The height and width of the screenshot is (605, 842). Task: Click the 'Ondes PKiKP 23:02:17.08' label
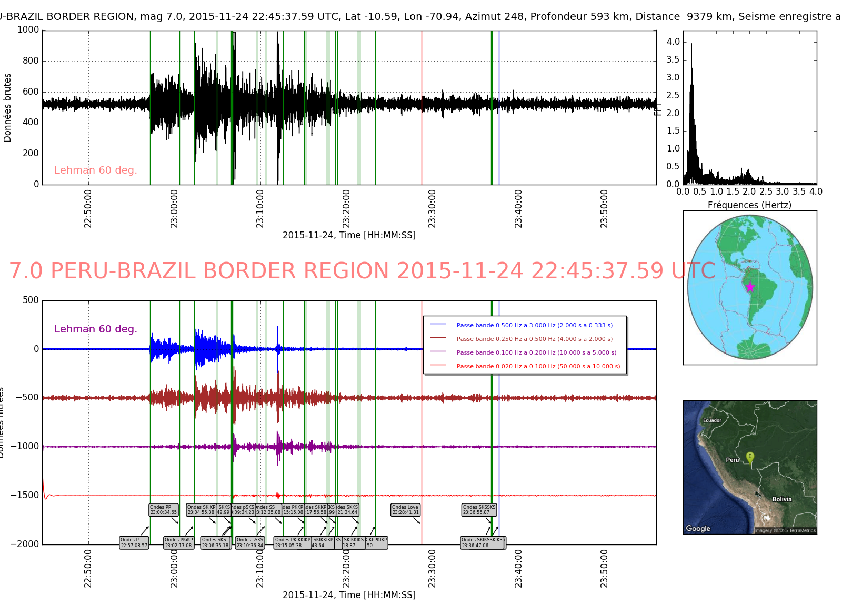179,543
